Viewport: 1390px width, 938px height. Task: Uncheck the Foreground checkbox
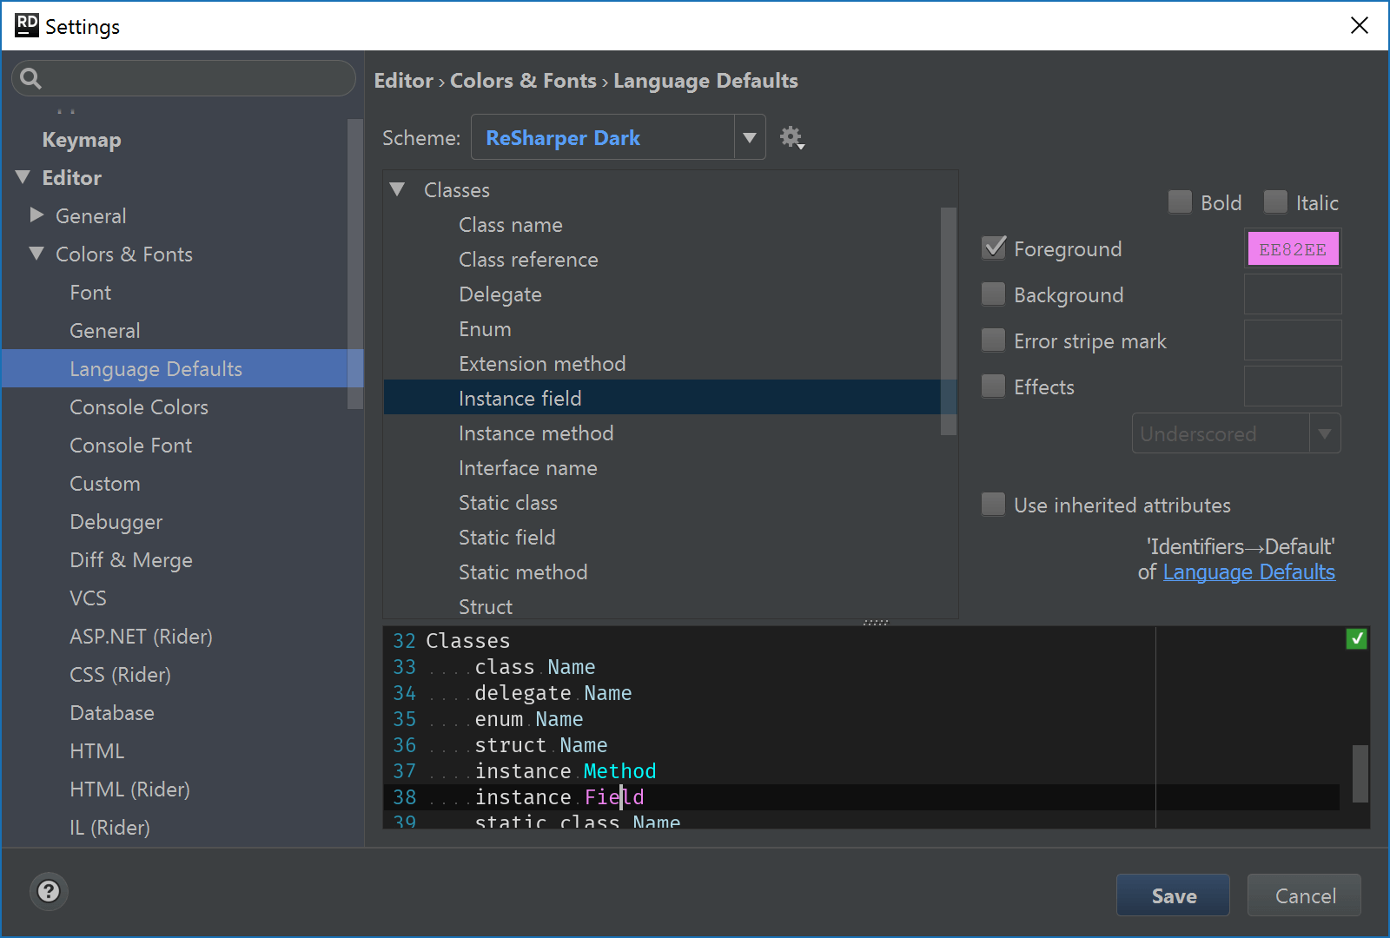click(x=993, y=248)
